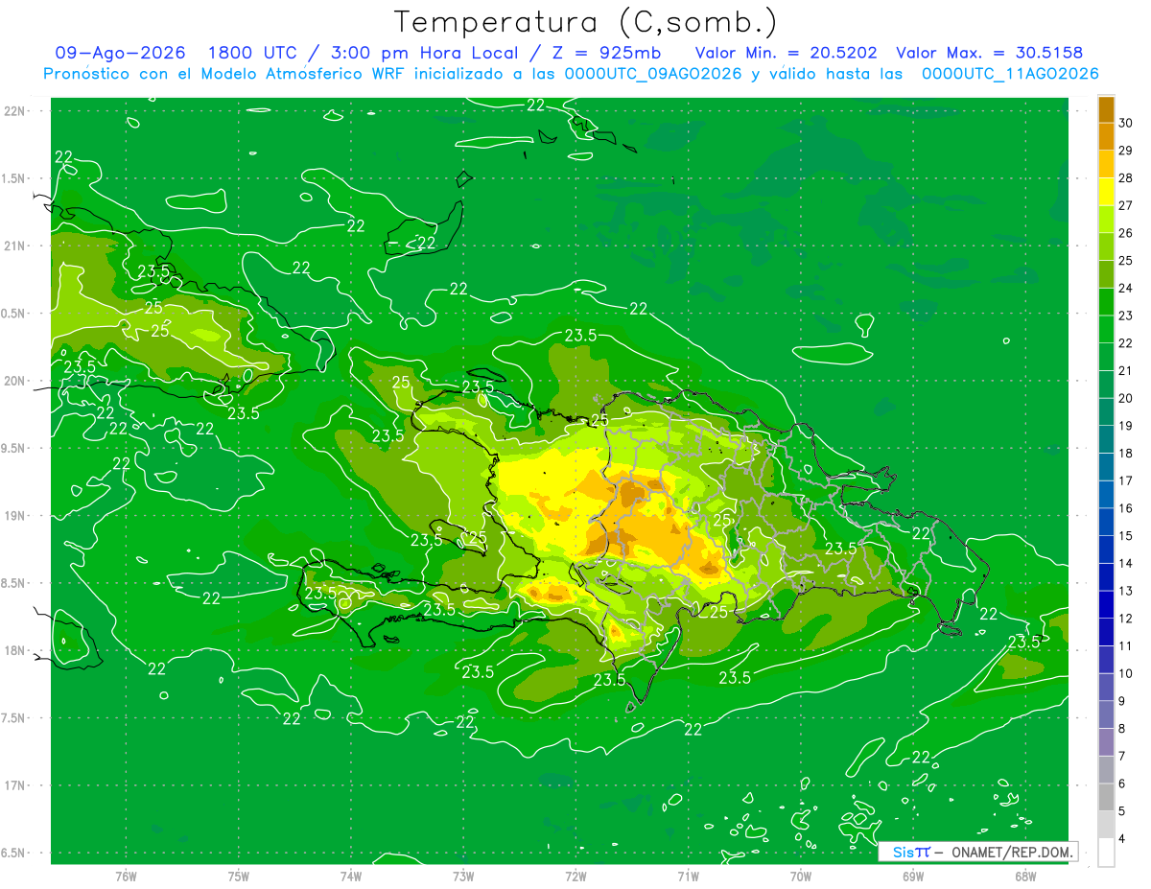Image resolution: width=1151 pixels, height=889 pixels.
Task: Click the gray swatch between colorbar 5 and 6
Action: [1106, 797]
